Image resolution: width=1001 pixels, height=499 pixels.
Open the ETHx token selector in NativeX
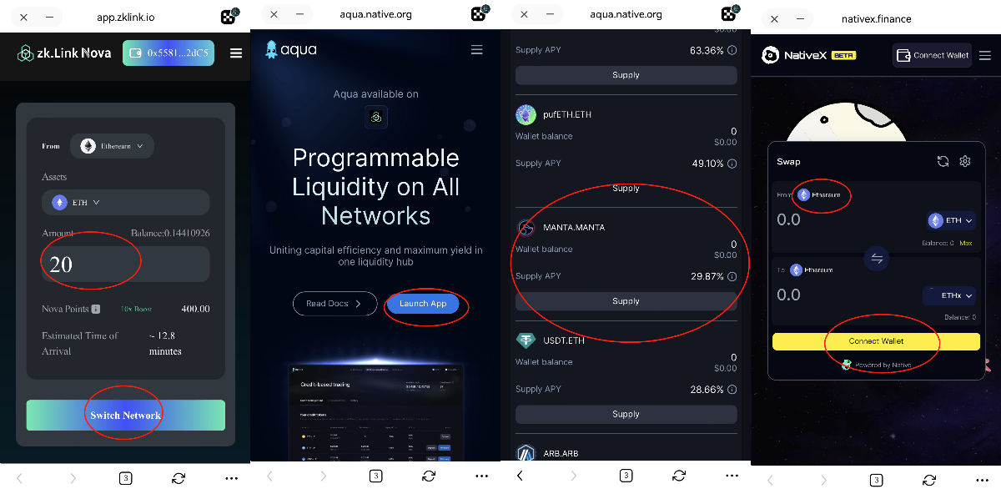click(x=949, y=295)
